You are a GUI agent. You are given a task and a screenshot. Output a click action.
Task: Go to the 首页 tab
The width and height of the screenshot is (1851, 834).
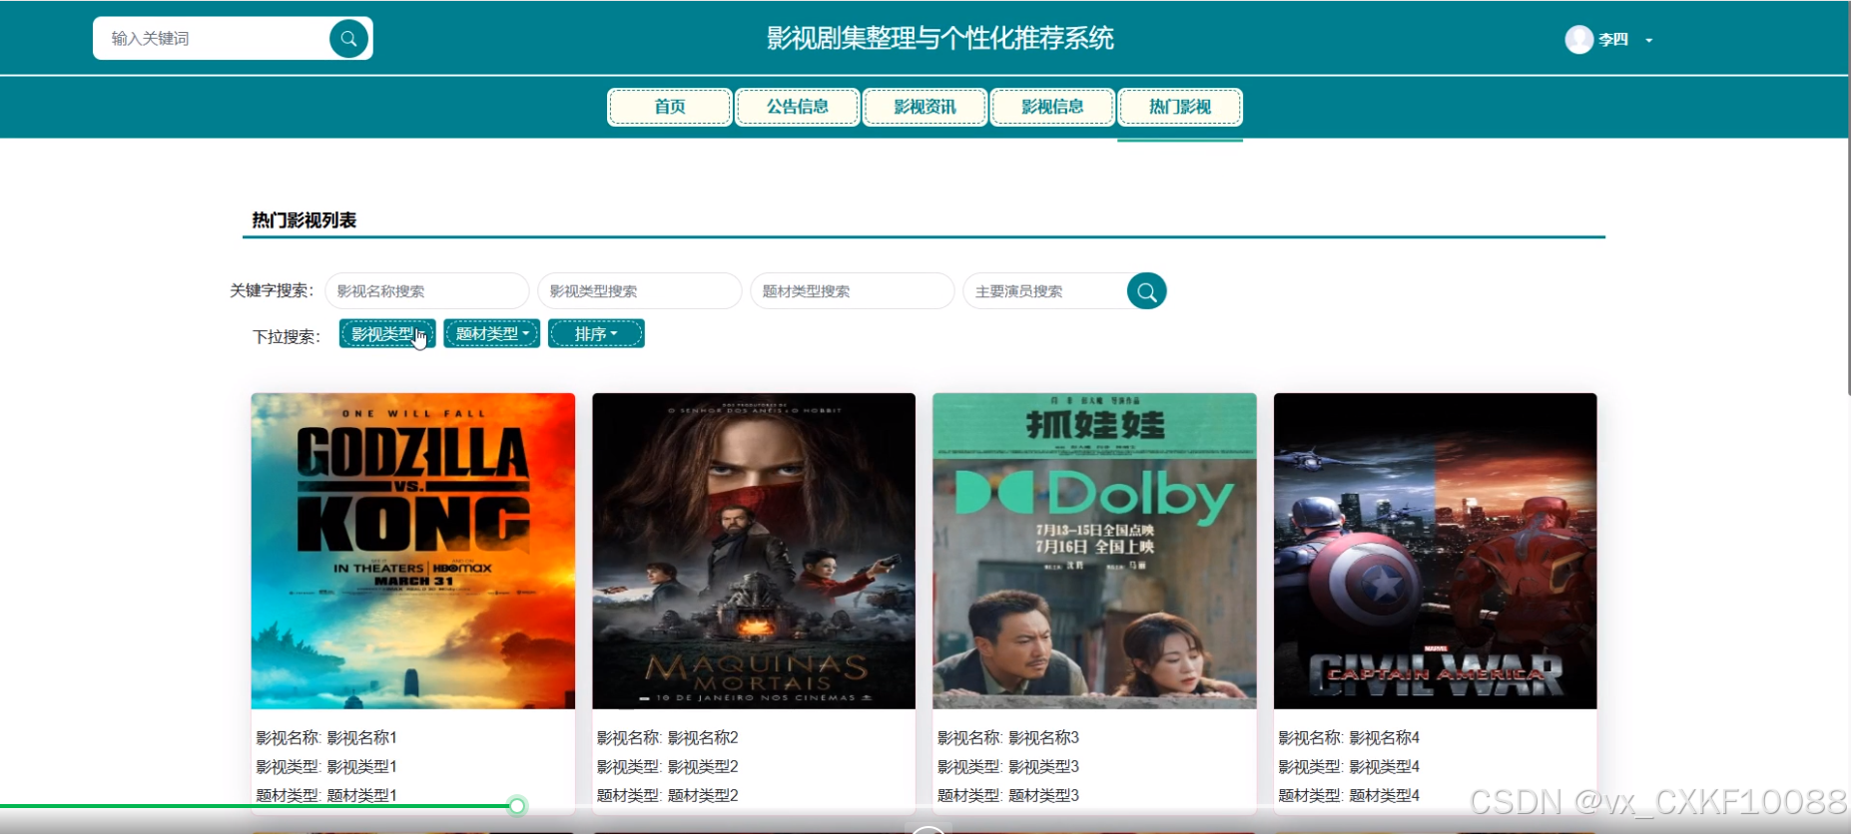tap(670, 107)
